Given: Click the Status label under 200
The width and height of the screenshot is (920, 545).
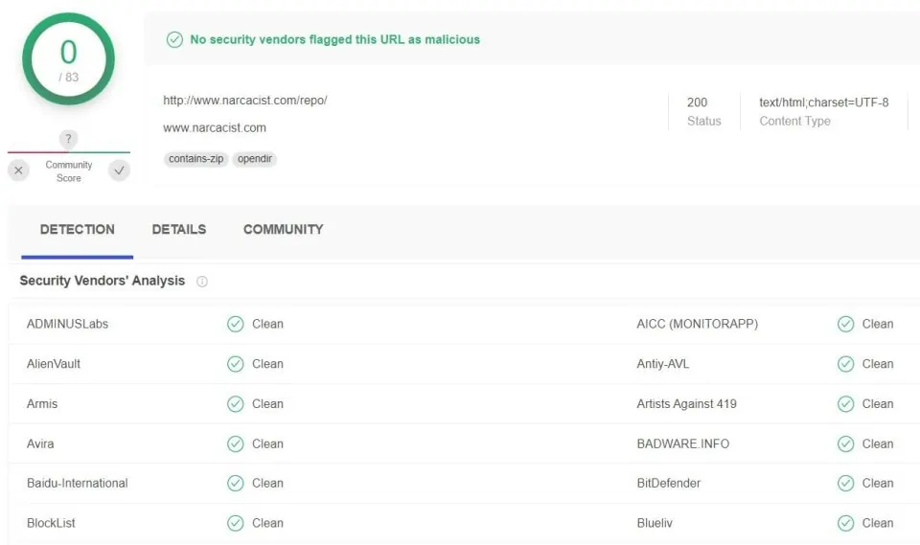Looking at the screenshot, I should pos(704,121).
